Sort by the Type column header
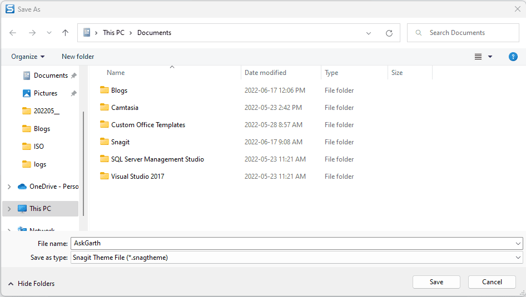 pos(331,73)
